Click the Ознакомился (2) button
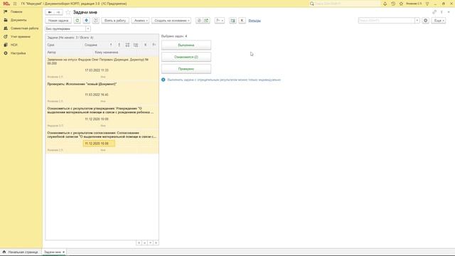The image size is (455, 256). pos(186,57)
